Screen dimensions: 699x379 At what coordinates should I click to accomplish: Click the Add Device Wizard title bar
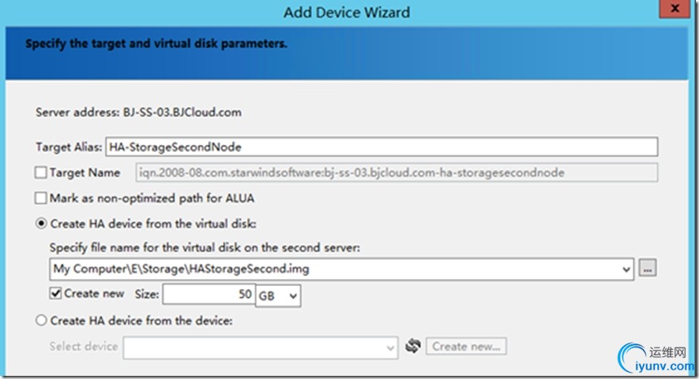pos(347,12)
